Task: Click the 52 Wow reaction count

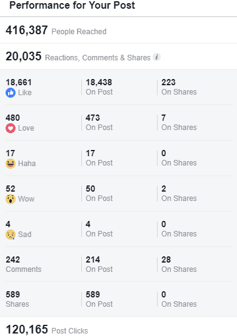Action: 11,189
